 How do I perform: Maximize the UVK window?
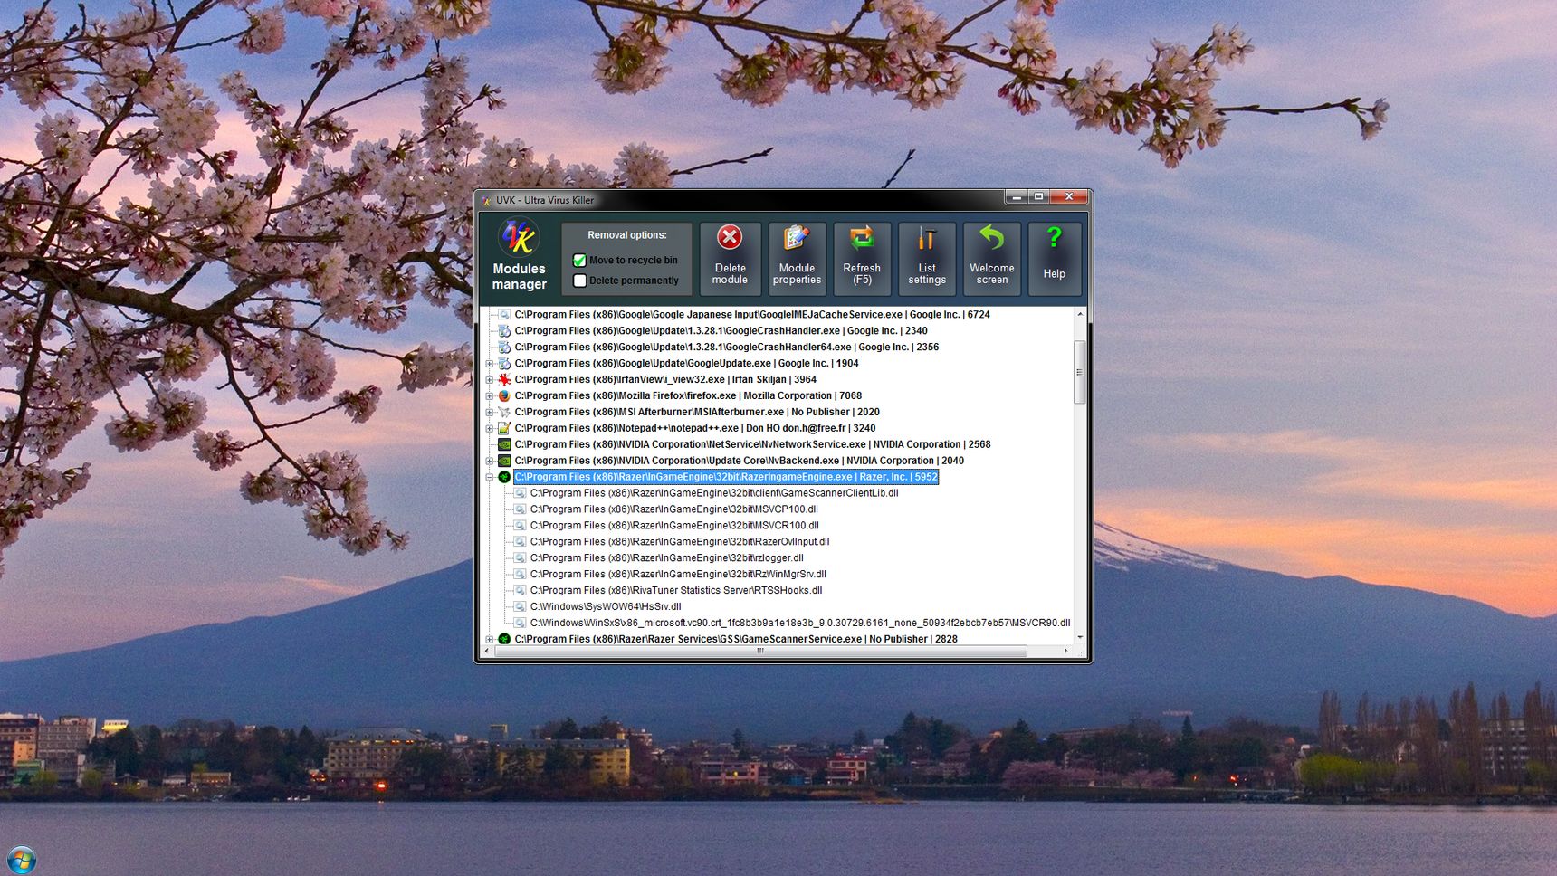[1039, 197]
